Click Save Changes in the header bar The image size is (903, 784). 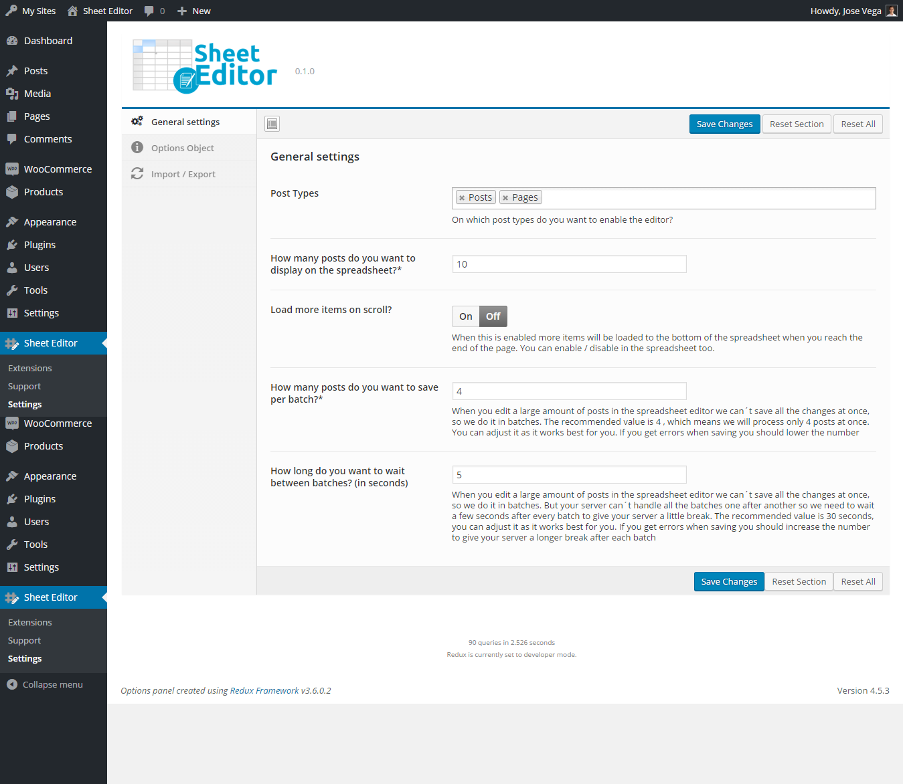[x=724, y=124]
